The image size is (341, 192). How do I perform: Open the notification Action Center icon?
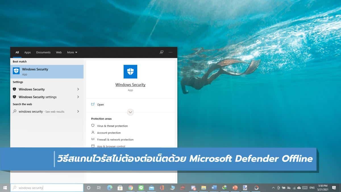pos(334,188)
